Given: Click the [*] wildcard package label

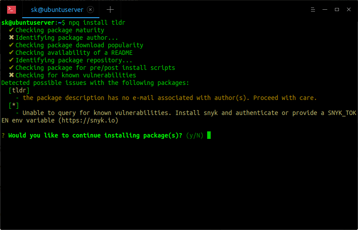Looking at the screenshot, I should pos(14,105).
